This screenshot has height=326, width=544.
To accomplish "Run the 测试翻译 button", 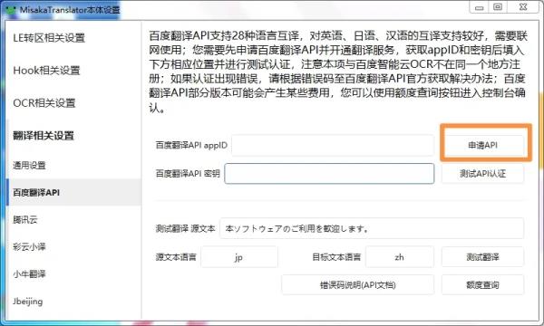I will pos(482,257).
